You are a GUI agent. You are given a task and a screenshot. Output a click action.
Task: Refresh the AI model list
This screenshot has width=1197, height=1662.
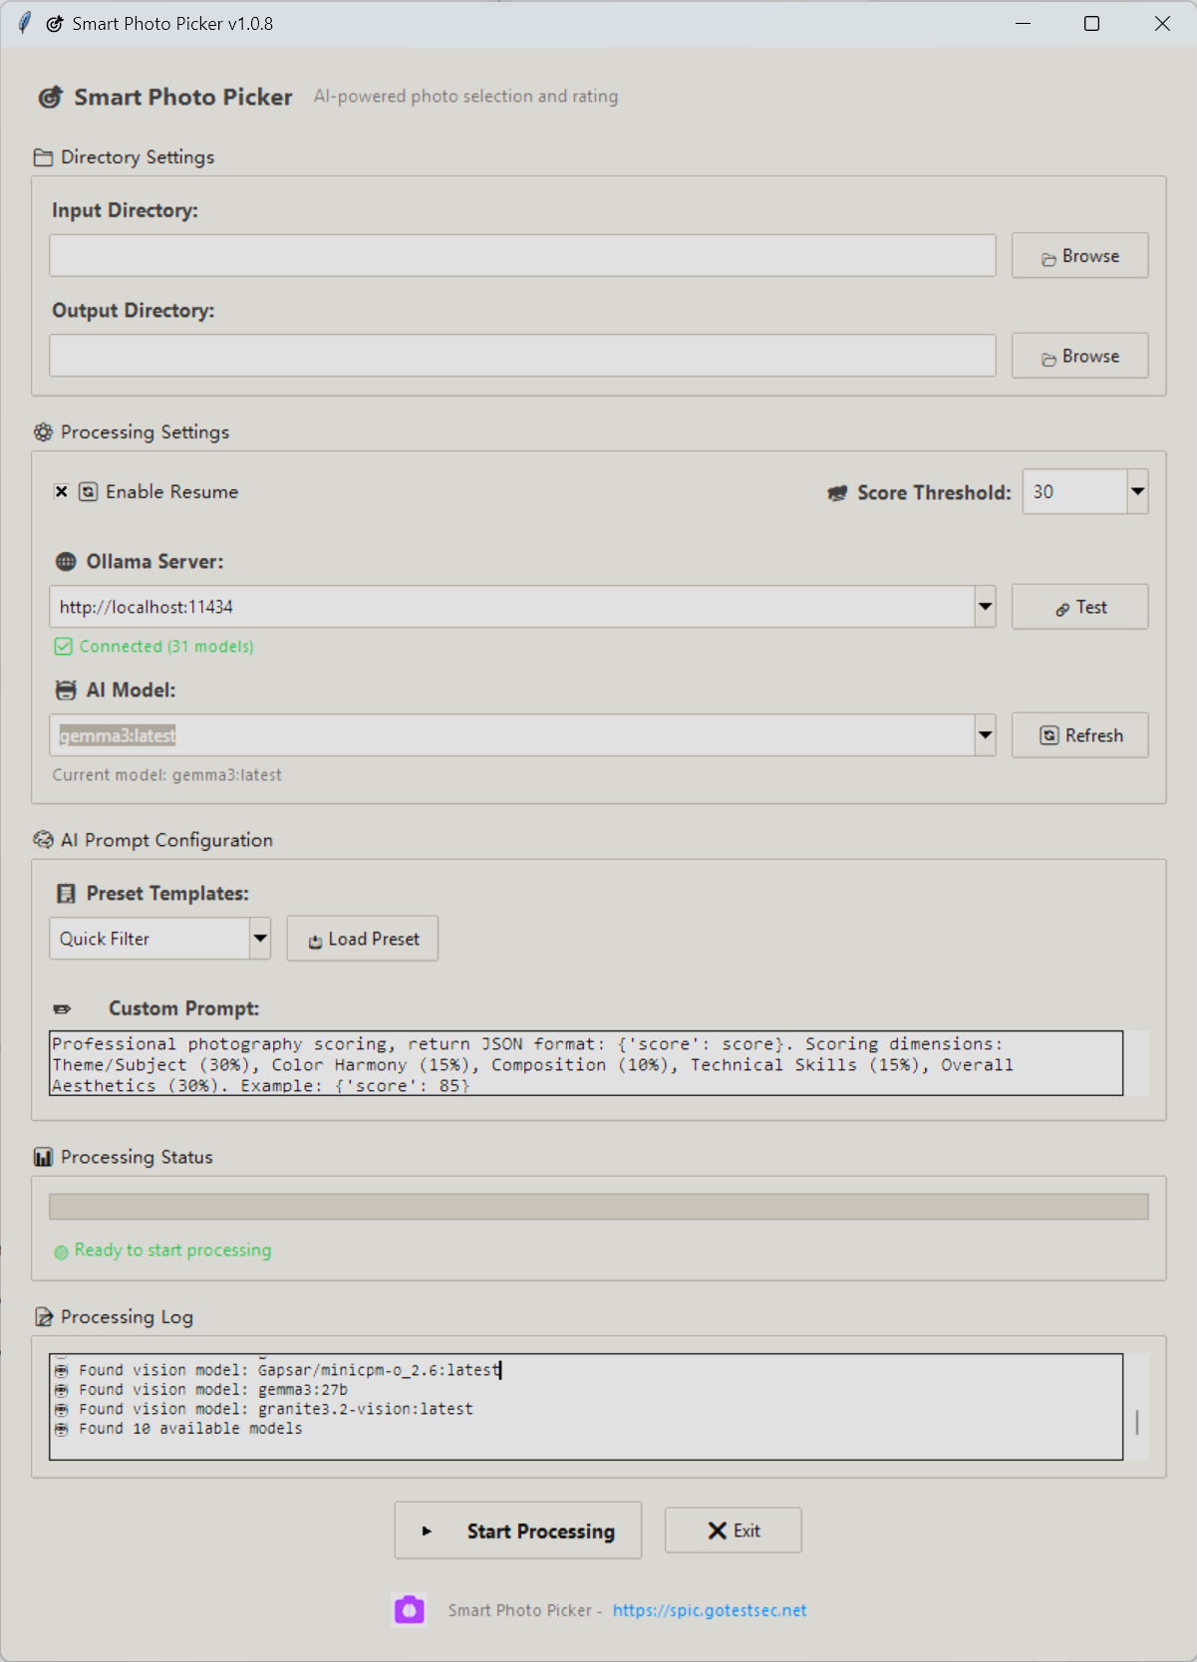pos(1080,735)
